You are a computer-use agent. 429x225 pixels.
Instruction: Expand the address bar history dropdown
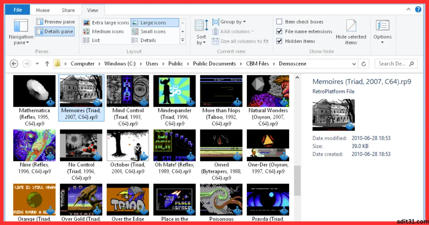354,64
